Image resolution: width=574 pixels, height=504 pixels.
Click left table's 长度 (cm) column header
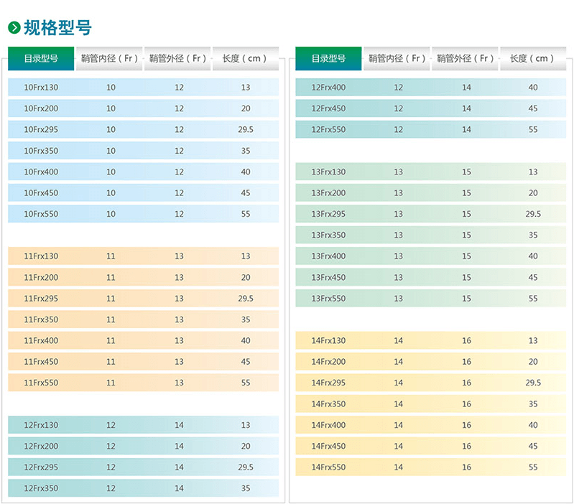(x=245, y=58)
